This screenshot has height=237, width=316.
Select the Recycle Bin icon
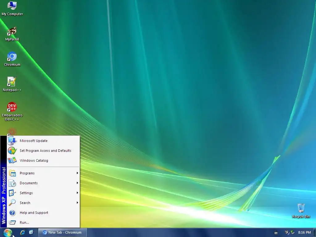click(301, 211)
